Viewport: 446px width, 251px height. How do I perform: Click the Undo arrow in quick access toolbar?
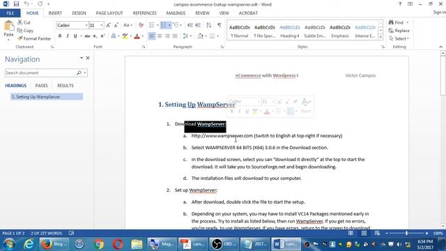[26, 4]
